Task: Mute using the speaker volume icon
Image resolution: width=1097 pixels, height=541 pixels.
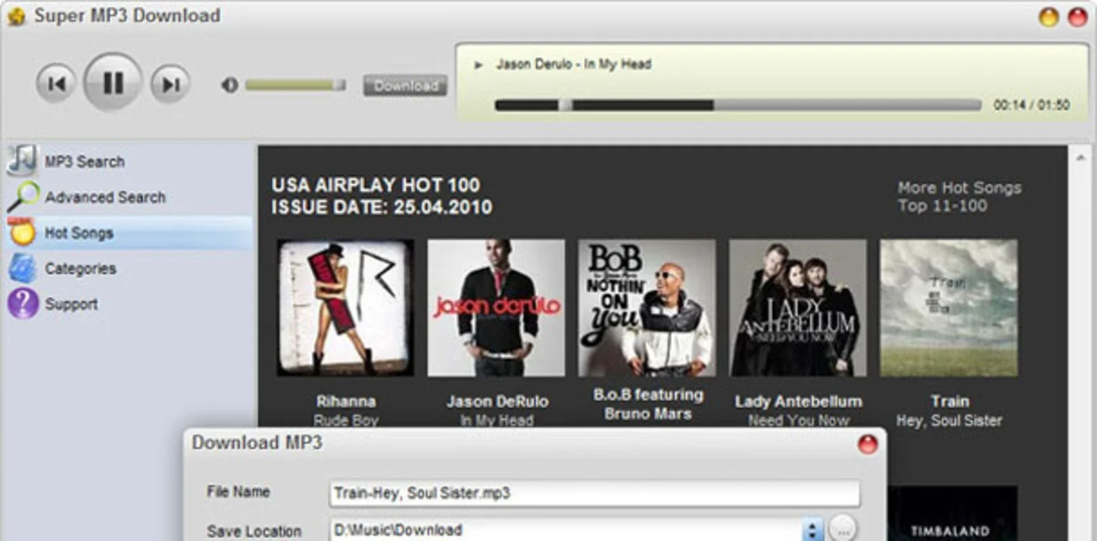Action: pyautogui.click(x=230, y=85)
